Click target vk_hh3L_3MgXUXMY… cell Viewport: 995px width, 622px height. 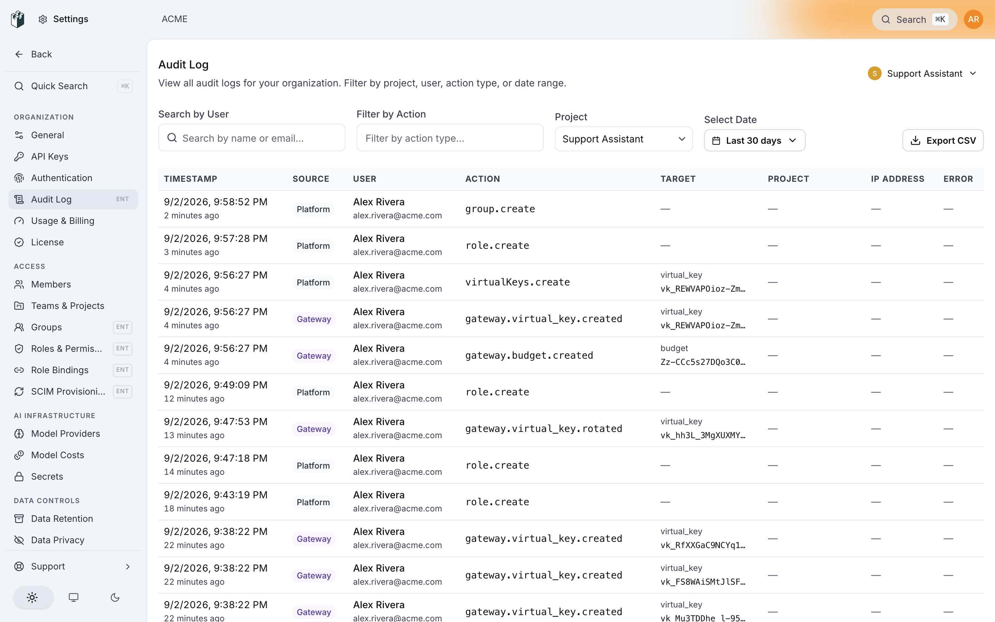[703, 435]
